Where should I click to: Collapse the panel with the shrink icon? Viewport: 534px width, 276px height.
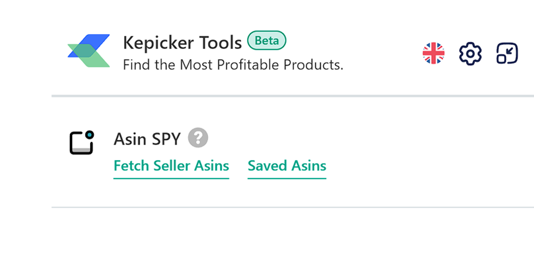507,54
